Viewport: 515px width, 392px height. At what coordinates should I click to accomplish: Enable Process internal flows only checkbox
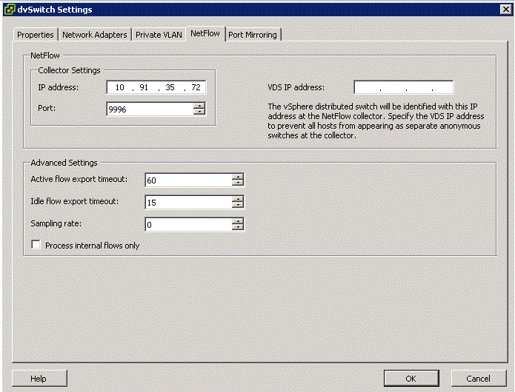coord(36,245)
